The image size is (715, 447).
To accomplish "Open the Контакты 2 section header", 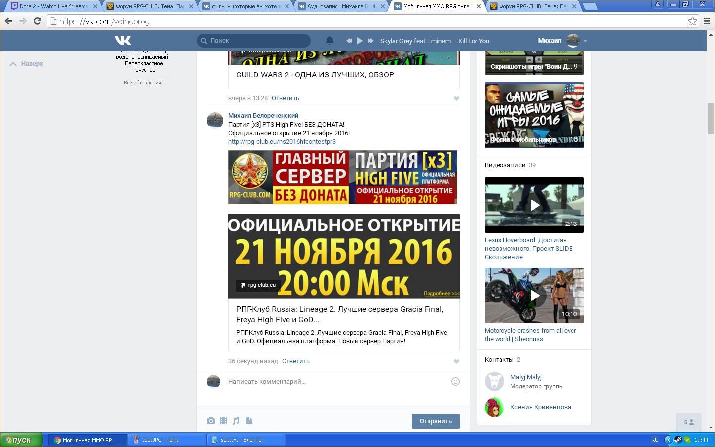I will click(x=502, y=360).
